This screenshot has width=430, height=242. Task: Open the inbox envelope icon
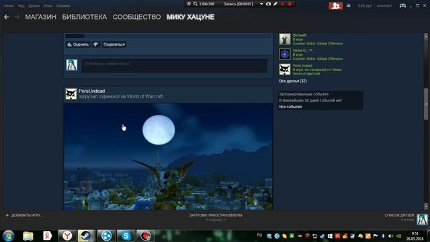[x=349, y=5]
